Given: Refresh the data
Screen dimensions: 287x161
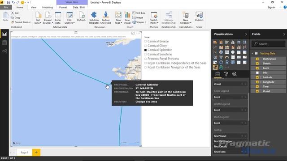Looking at the screenshot, I should (x=81, y=17).
